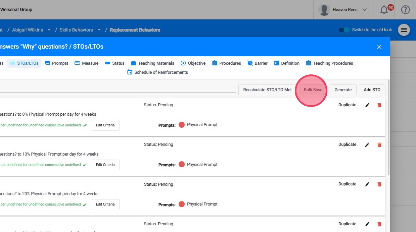Open the Abigail Wilkins dropdown arrow
This screenshot has height=232, width=416.
(49, 30)
